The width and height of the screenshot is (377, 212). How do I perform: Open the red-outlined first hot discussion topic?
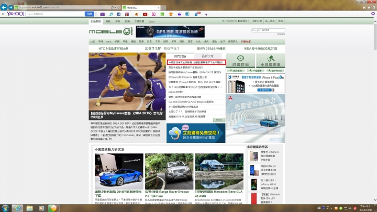[196, 62]
